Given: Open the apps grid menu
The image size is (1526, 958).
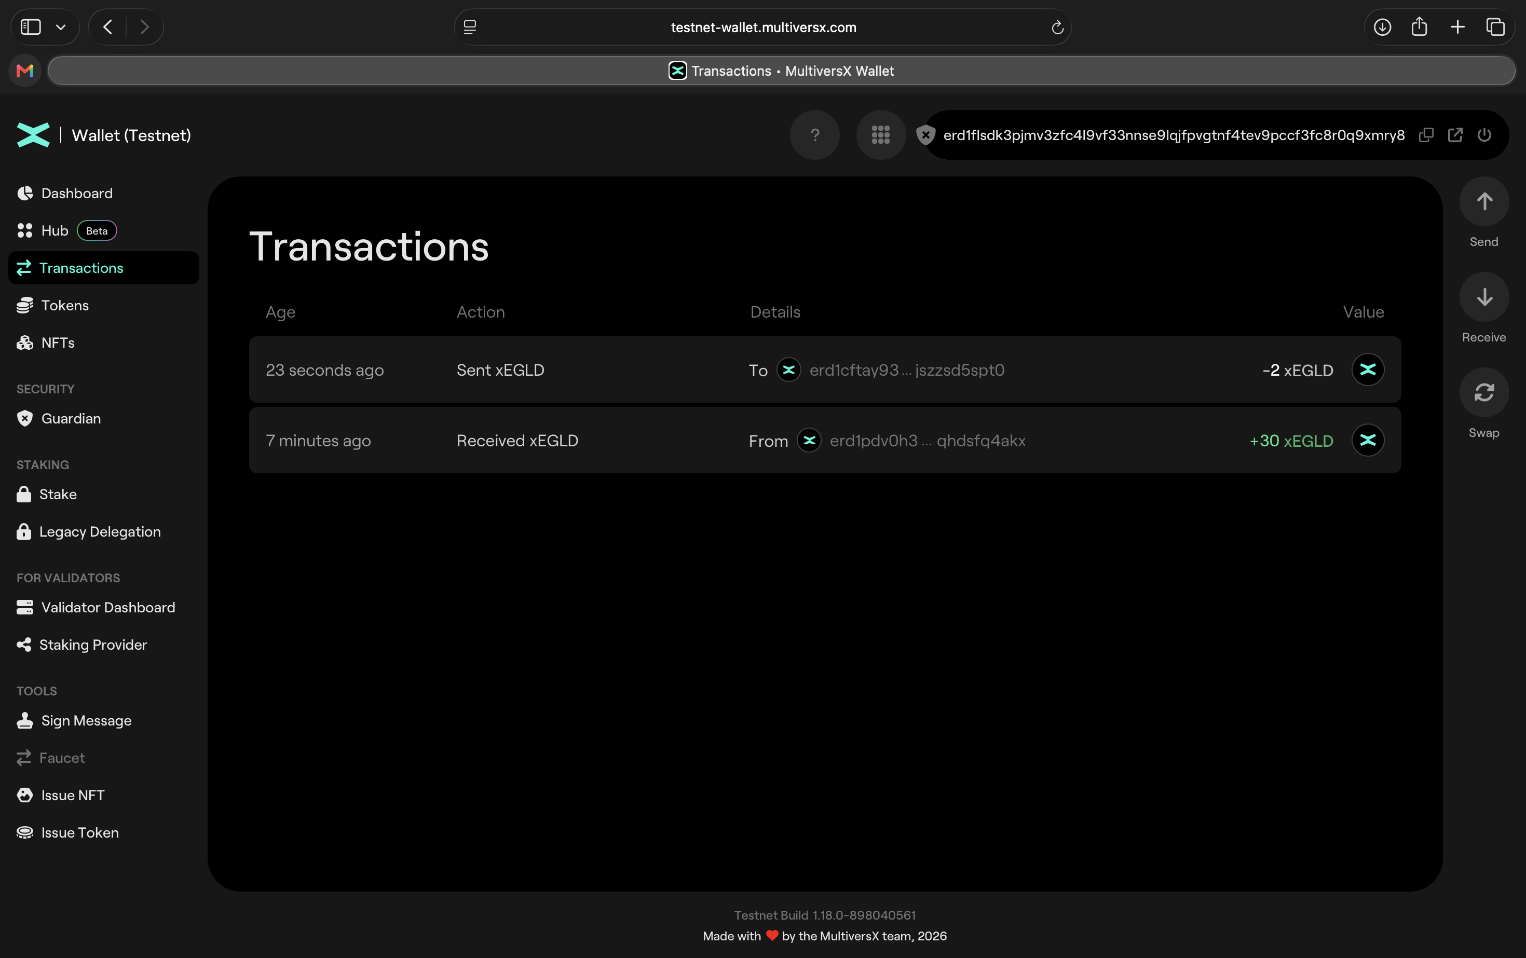Looking at the screenshot, I should [x=881, y=135].
